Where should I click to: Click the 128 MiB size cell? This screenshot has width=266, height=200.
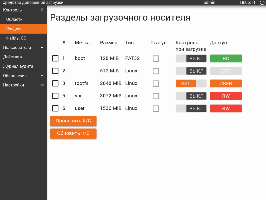[109, 58]
